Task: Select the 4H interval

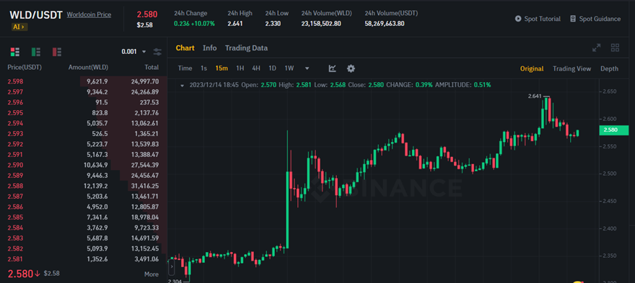Action: (256, 68)
